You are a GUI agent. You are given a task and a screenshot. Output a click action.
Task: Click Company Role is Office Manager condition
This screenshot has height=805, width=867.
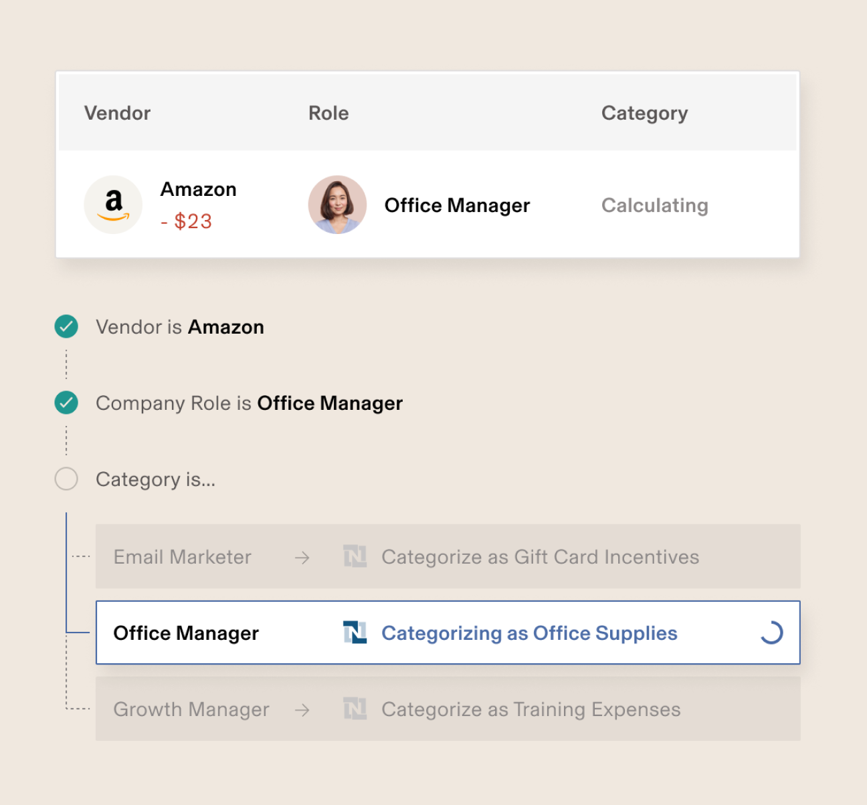tap(250, 403)
